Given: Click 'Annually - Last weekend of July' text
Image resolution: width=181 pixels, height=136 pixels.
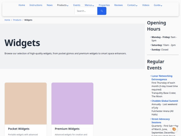Looking at the screenshot, I should (x=164, y=106).
